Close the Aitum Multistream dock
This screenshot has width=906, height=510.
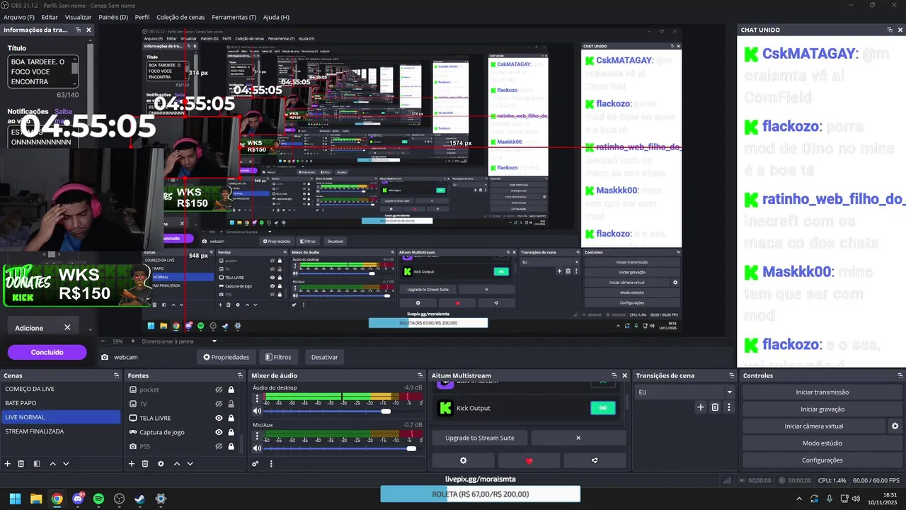pyautogui.click(x=624, y=375)
